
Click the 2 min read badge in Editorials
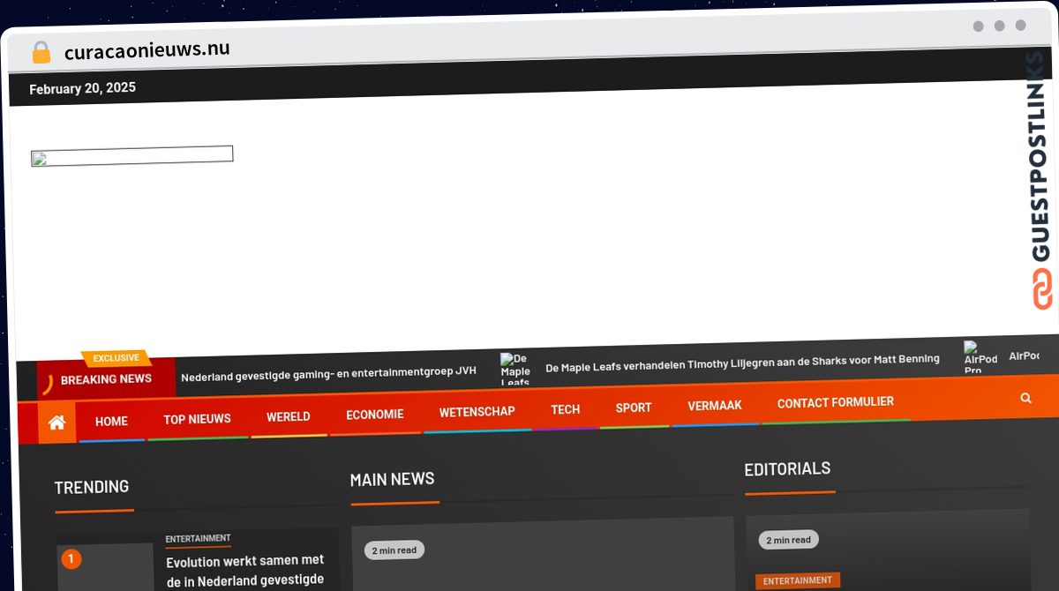click(x=788, y=540)
